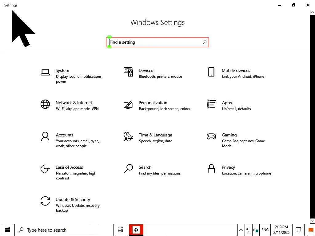
Task: Open the Personalization title
Action: (x=153, y=103)
